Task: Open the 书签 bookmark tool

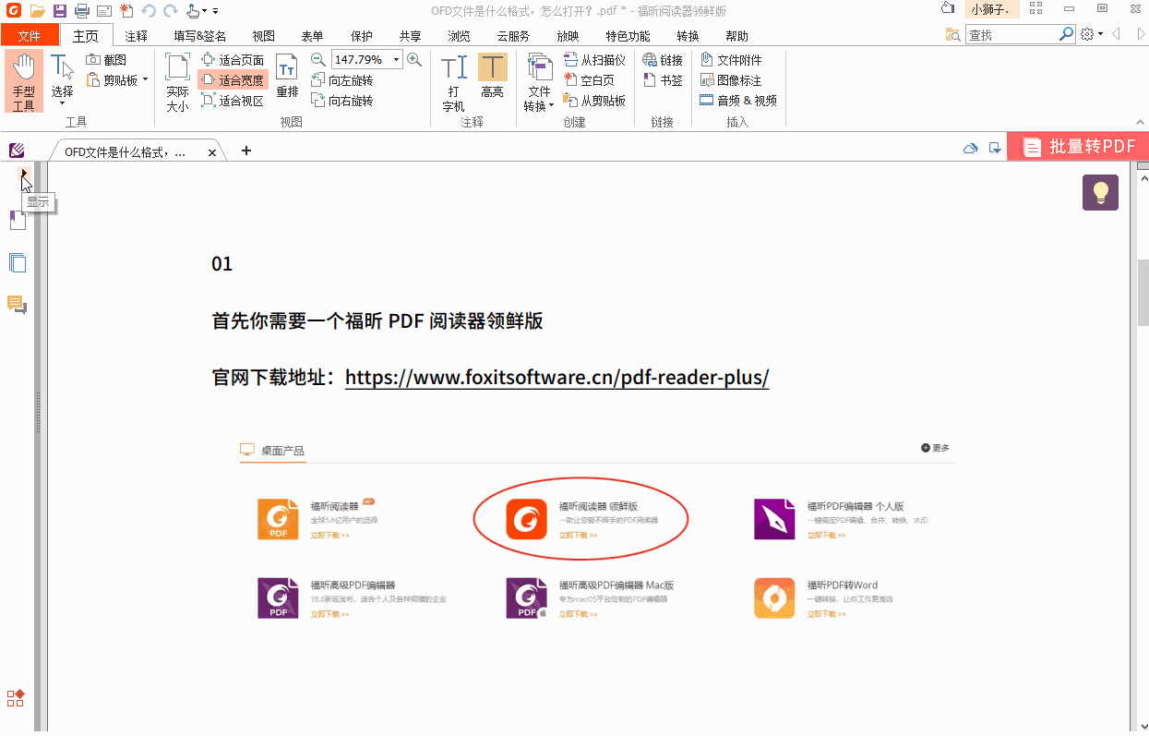Action: (664, 80)
